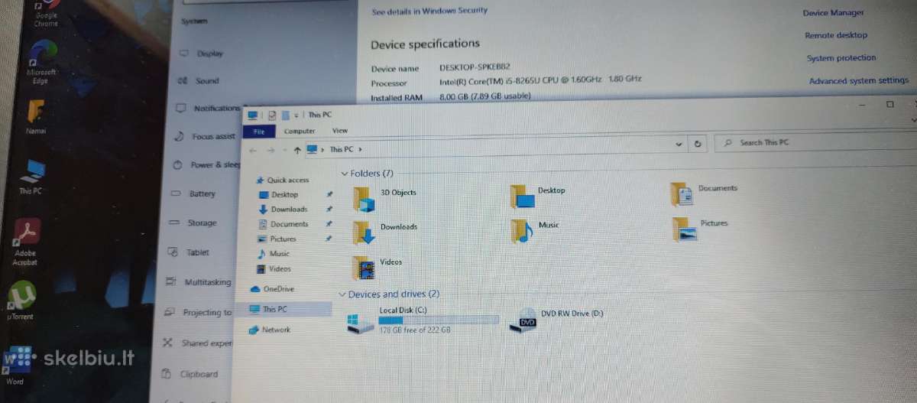Select Documents in Quick access list
The width and height of the screenshot is (917, 403).
[283, 225]
